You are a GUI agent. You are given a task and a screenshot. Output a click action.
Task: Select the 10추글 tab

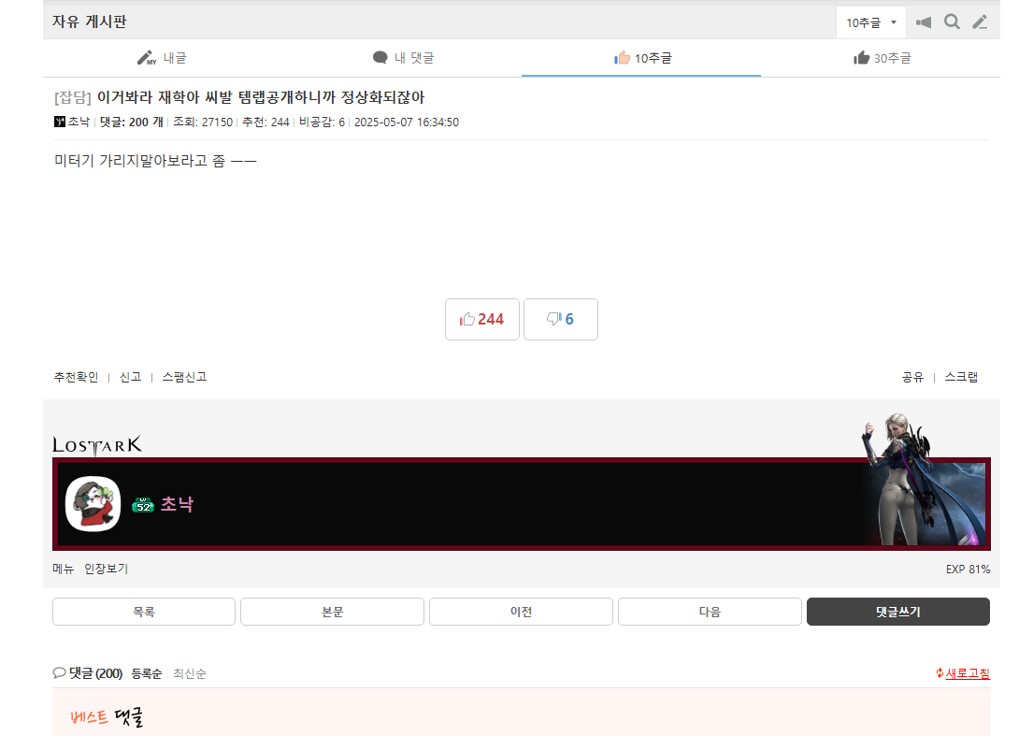click(x=641, y=58)
